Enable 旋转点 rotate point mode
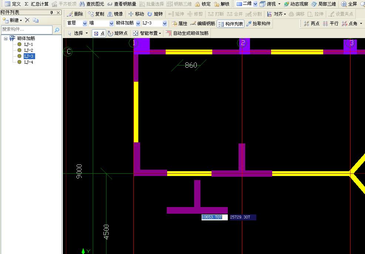 pos(118,33)
